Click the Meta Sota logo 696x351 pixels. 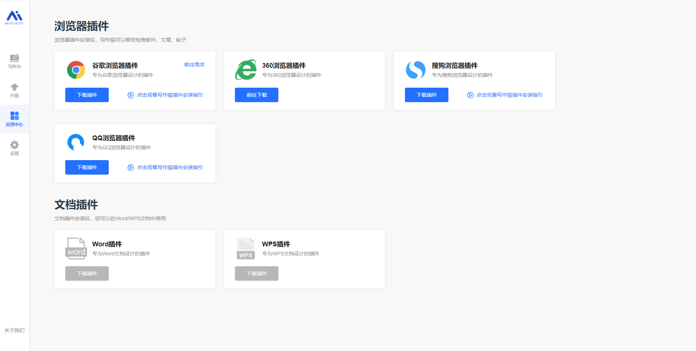click(14, 17)
